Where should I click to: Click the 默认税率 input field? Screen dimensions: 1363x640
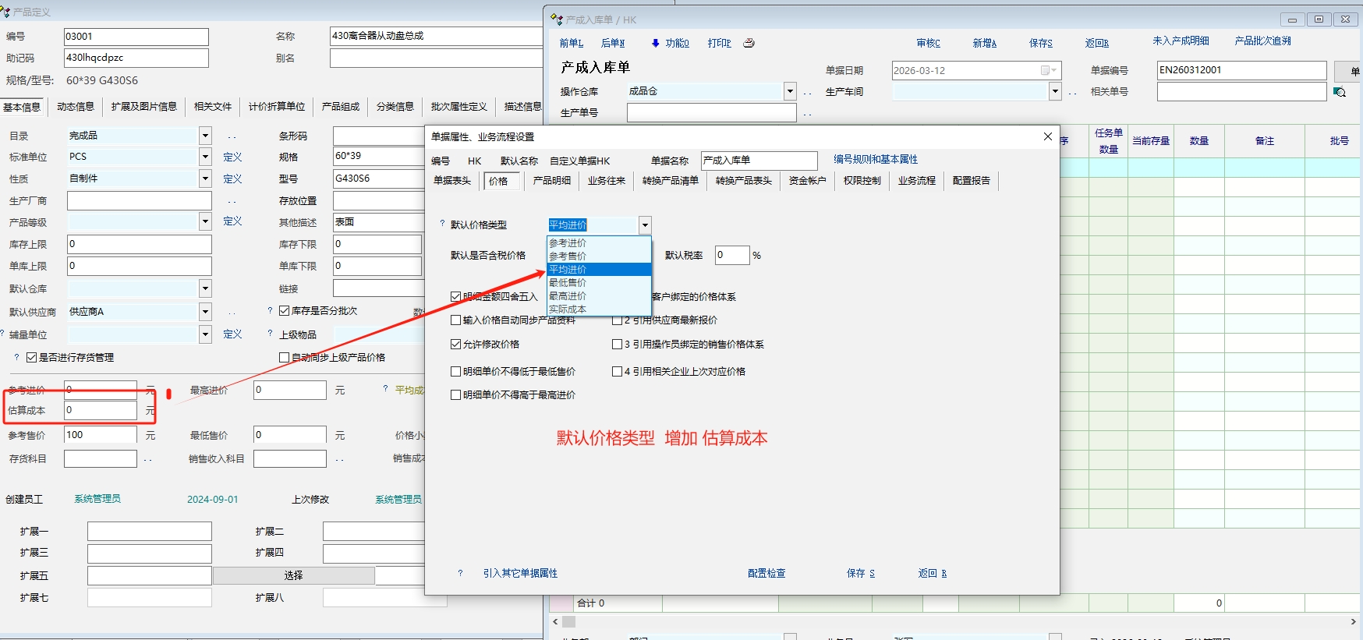(x=731, y=255)
